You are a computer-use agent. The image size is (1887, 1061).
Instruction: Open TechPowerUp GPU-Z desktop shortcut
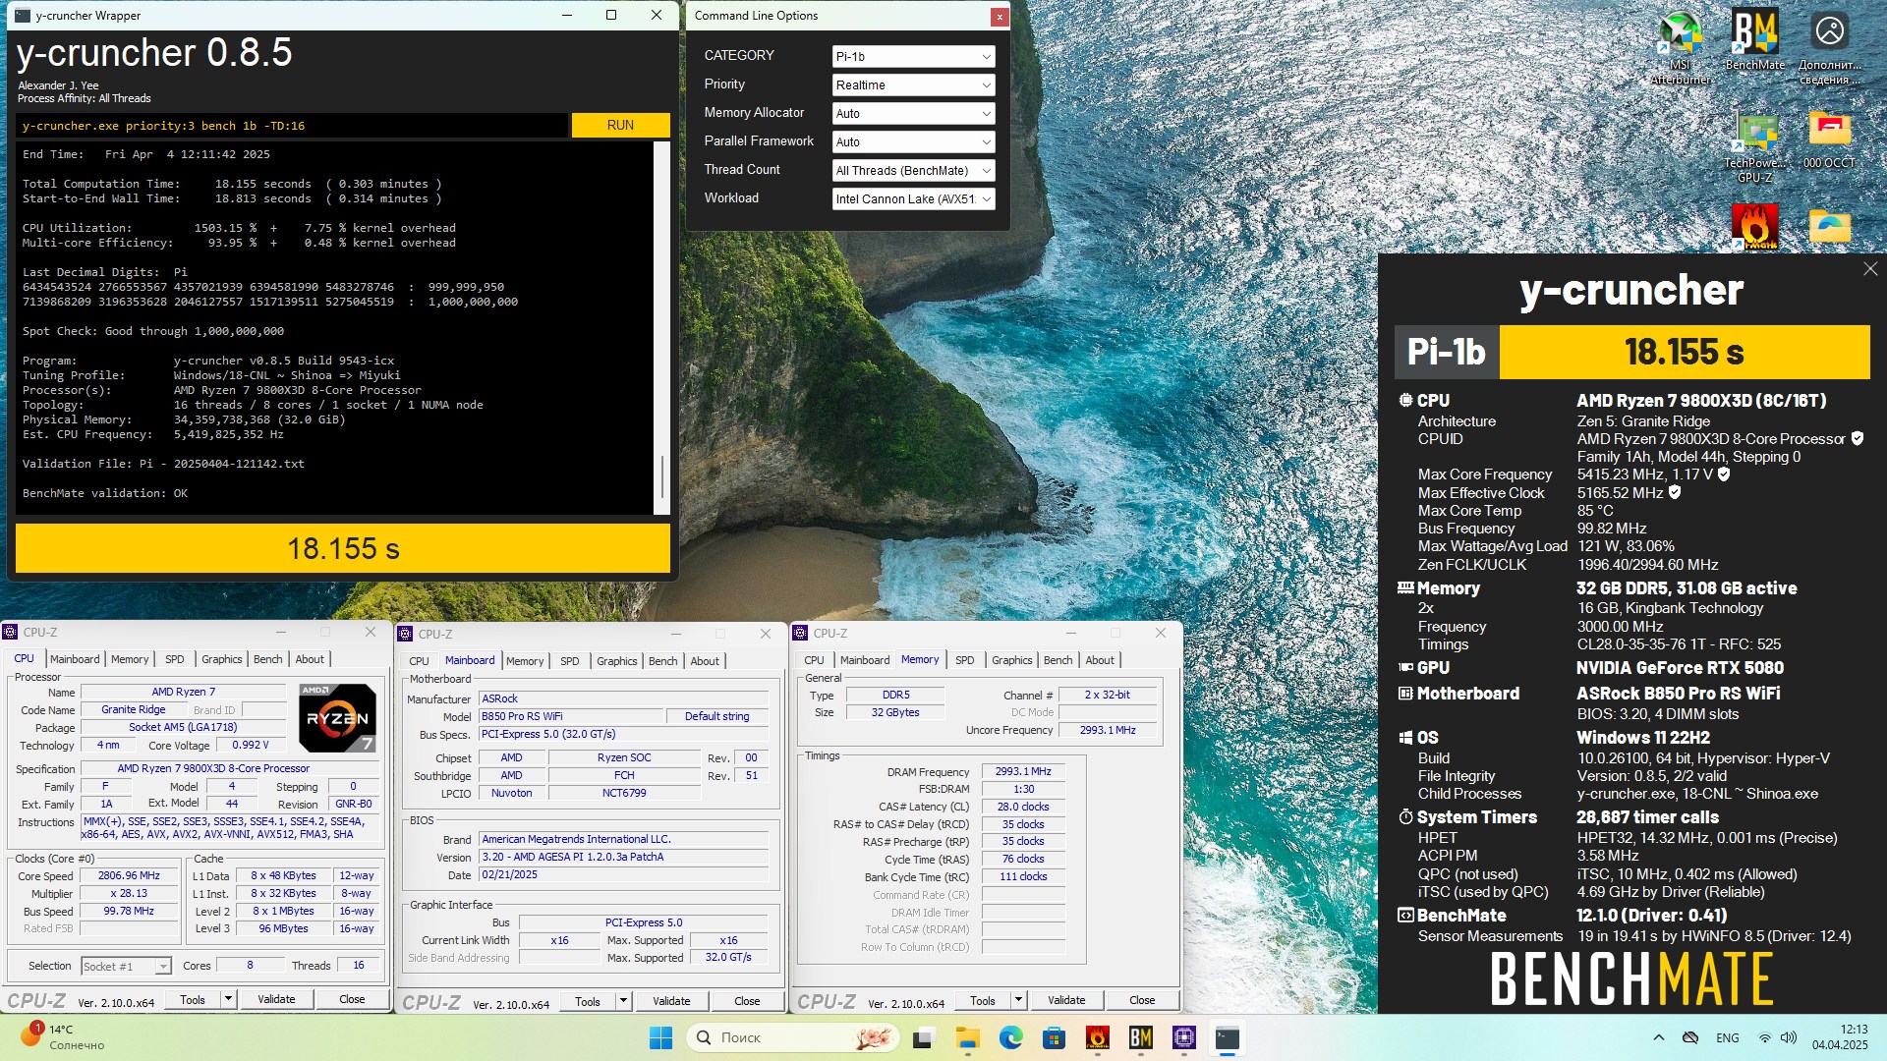pos(1754,148)
